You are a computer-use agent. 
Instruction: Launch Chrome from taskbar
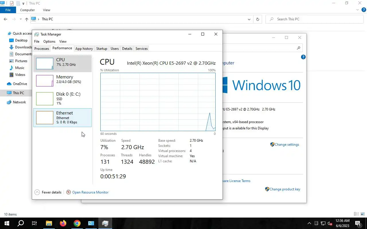[x=77, y=223]
